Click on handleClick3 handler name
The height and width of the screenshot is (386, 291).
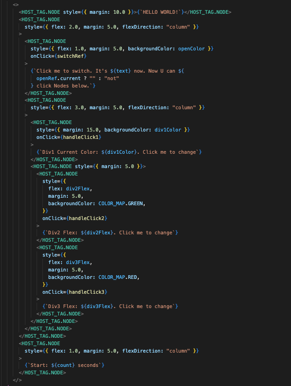pos(86,292)
